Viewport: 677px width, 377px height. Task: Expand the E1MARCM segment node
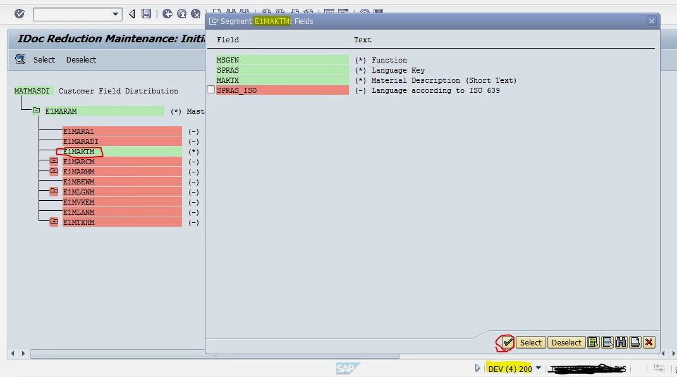pos(54,161)
